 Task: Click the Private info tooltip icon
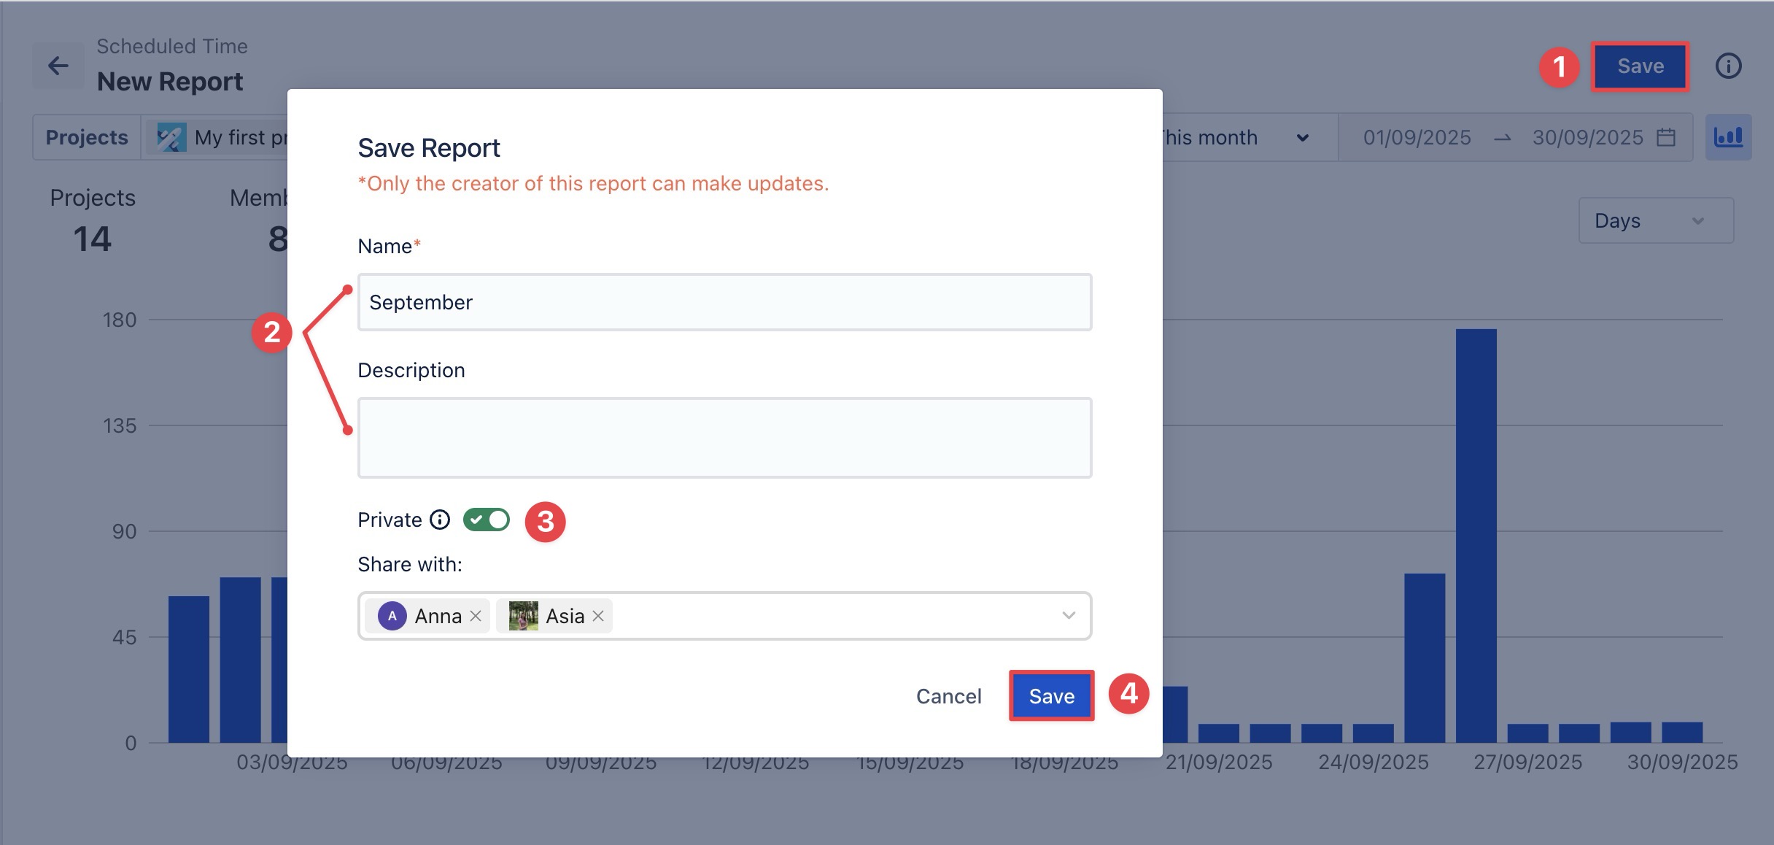440,520
